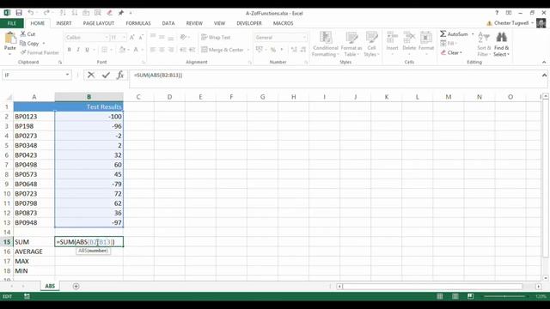This screenshot has height=309, width=550.
Task: Switch to the REVIEW tab
Action: tap(194, 23)
